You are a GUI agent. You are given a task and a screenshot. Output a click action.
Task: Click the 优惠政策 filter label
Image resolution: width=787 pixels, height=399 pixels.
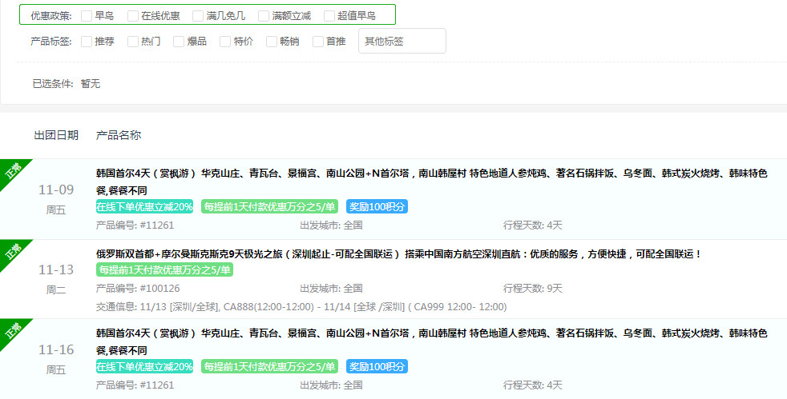pos(51,16)
